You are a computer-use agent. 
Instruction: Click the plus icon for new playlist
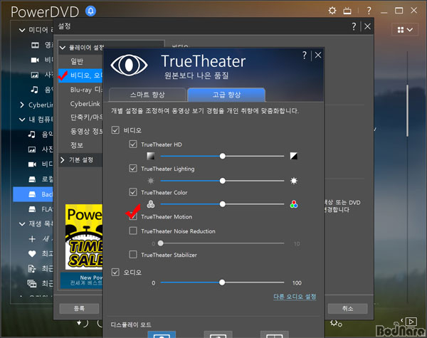tap(32, 239)
